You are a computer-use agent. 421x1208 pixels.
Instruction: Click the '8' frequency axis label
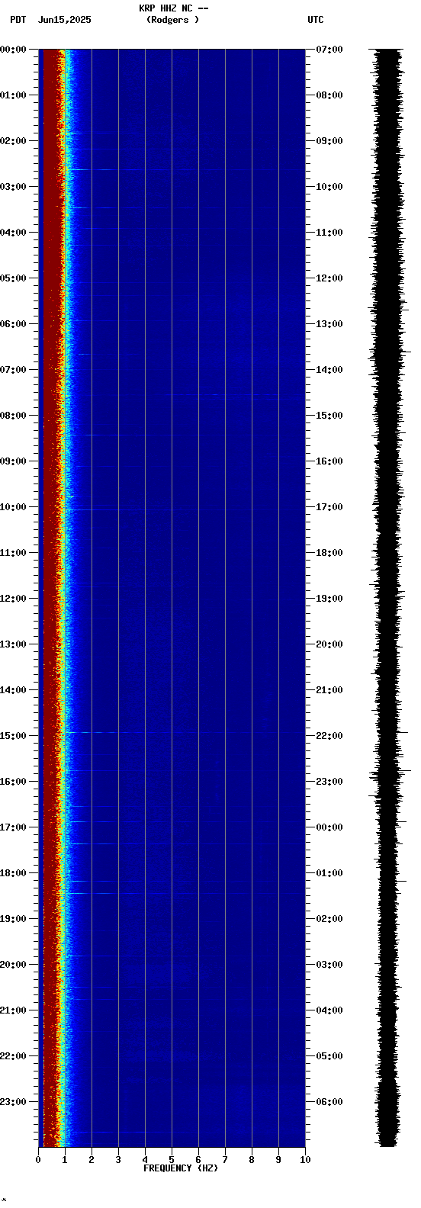click(252, 1160)
